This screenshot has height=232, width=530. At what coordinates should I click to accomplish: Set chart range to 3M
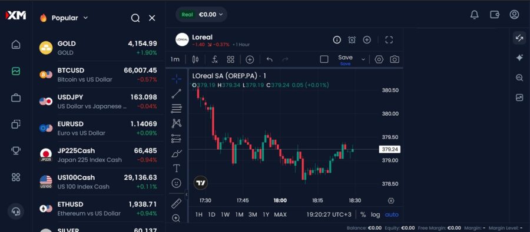coord(253,214)
